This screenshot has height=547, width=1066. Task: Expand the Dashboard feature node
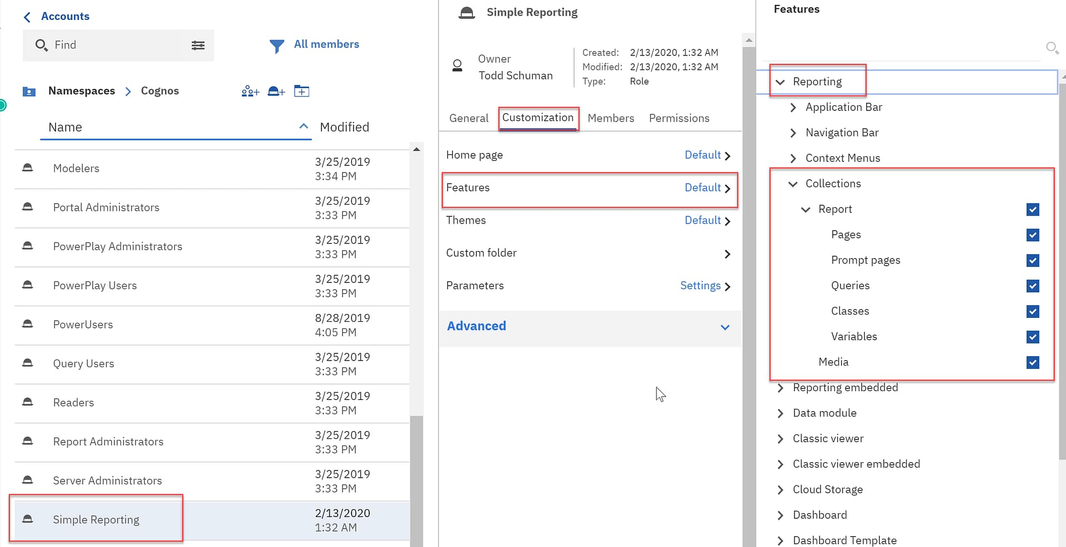pyautogui.click(x=780, y=515)
